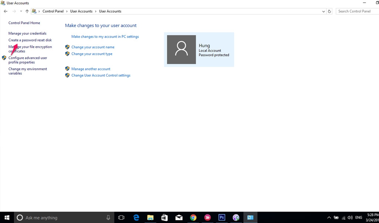Expand the address bar history dropdown
This screenshot has width=379, height=223.
pyautogui.click(x=323, y=11)
